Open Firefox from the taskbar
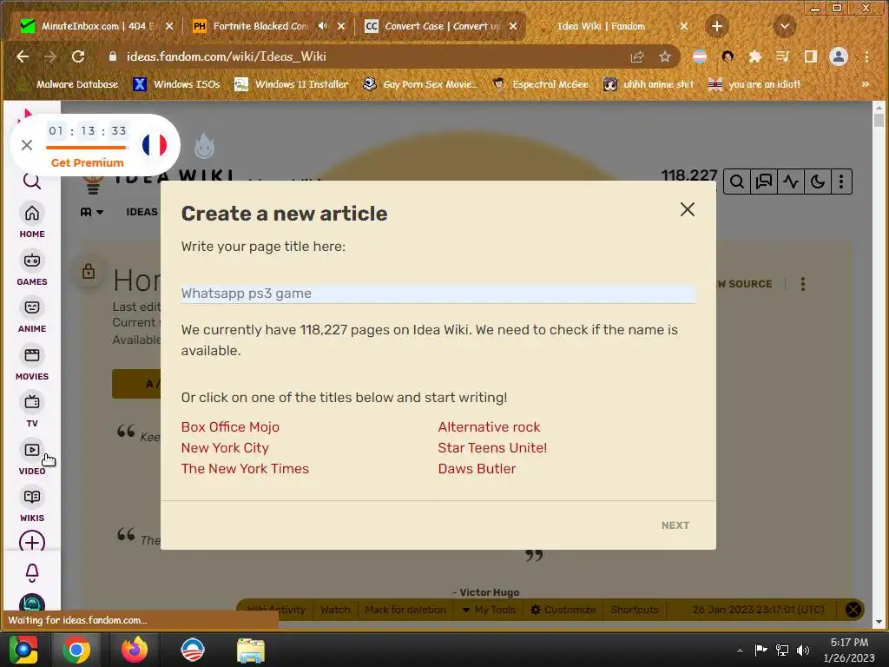 point(135,650)
